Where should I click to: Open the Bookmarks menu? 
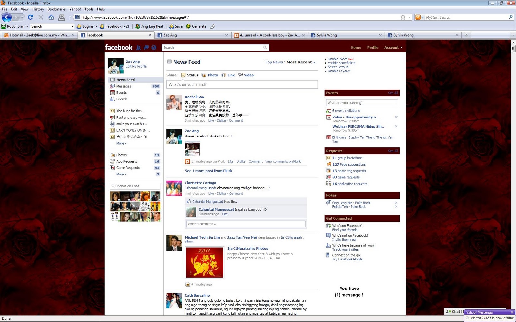(56, 9)
